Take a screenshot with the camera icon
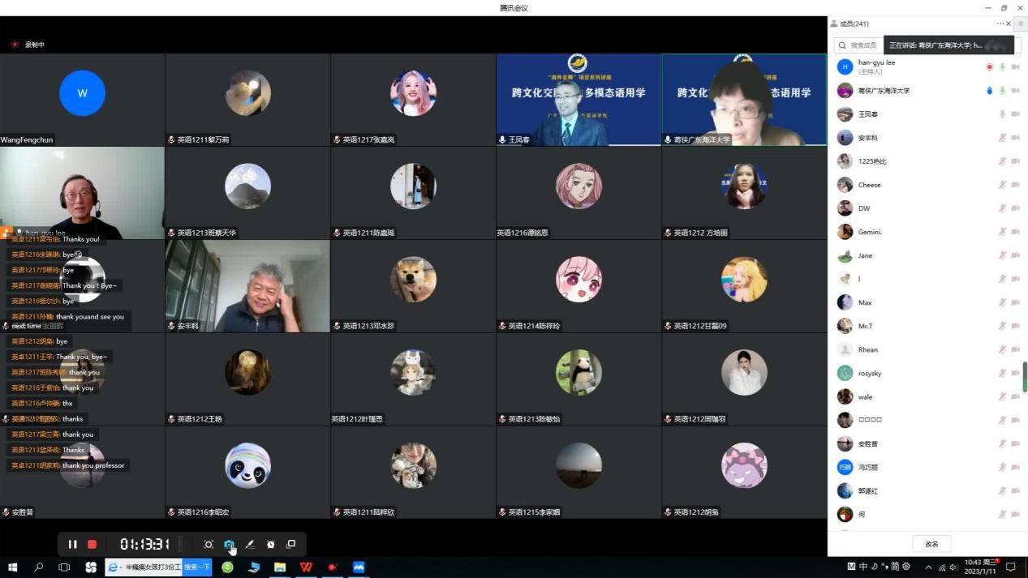 (x=229, y=545)
